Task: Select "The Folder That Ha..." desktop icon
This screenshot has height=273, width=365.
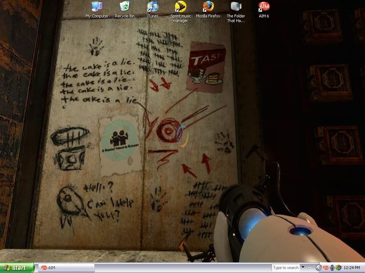Action: point(236,12)
